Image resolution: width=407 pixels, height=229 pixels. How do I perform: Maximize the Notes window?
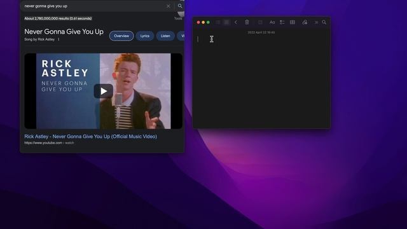[x=208, y=22]
